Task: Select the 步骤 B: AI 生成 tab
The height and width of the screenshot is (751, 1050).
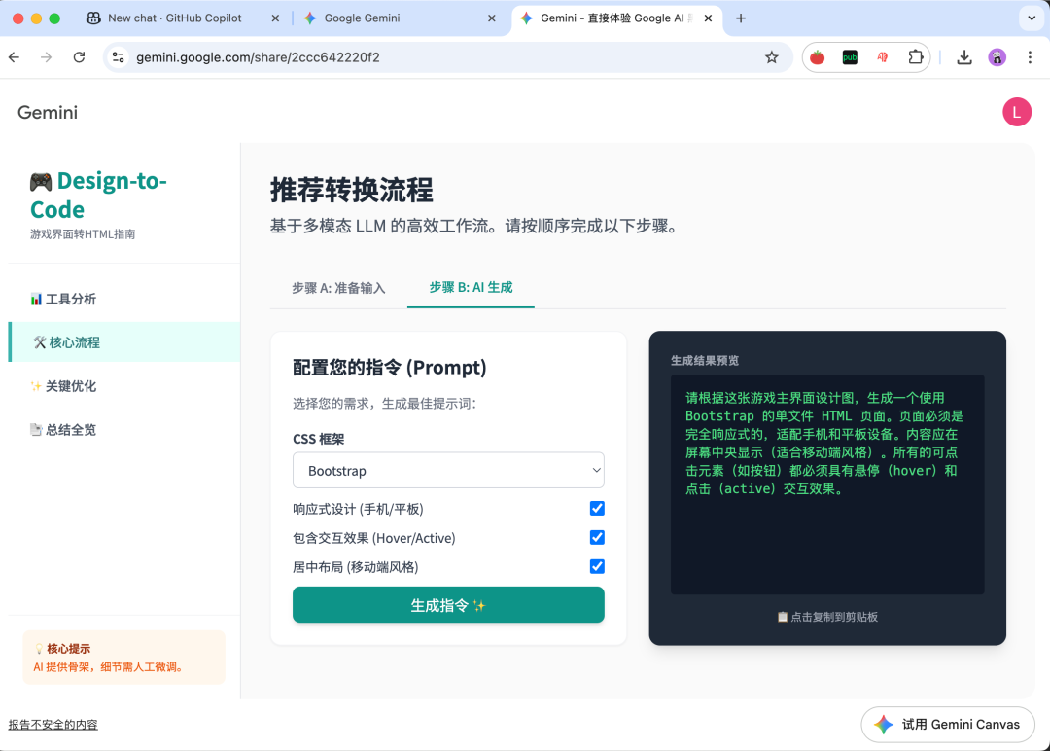Action: pos(471,287)
